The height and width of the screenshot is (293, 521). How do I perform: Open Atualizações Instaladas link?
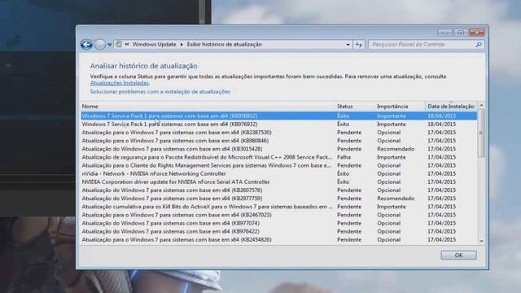click(120, 83)
